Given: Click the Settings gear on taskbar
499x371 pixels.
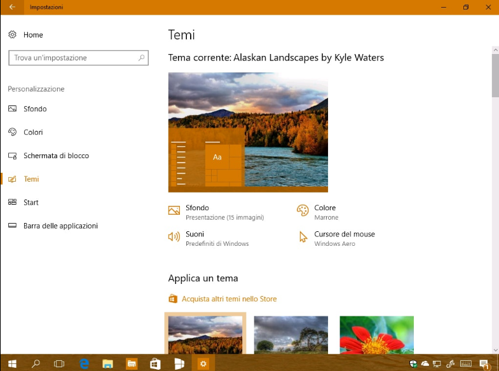Looking at the screenshot, I should coord(203,363).
